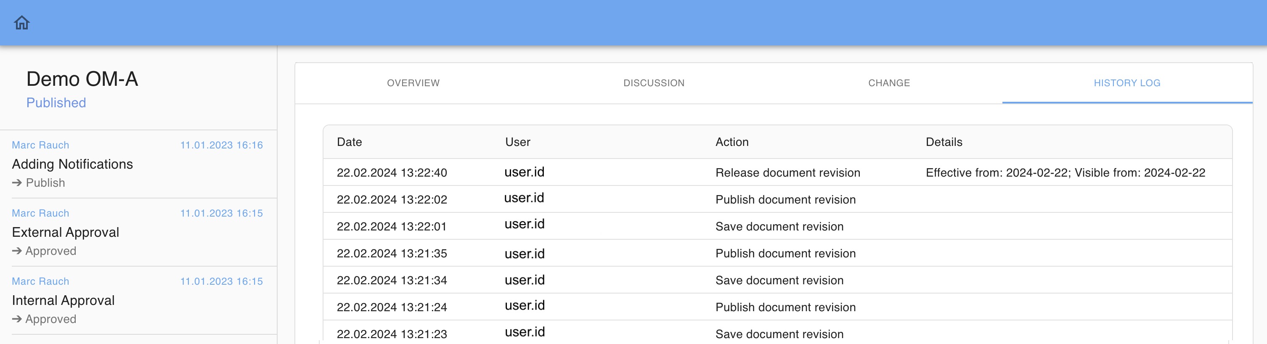Click the home icon in header
The image size is (1267, 344).
[x=22, y=23]
